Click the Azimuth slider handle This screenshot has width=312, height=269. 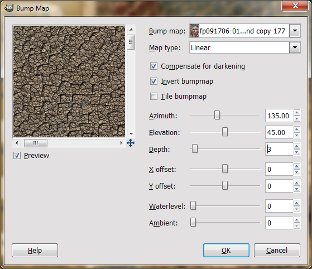point(217,115)
